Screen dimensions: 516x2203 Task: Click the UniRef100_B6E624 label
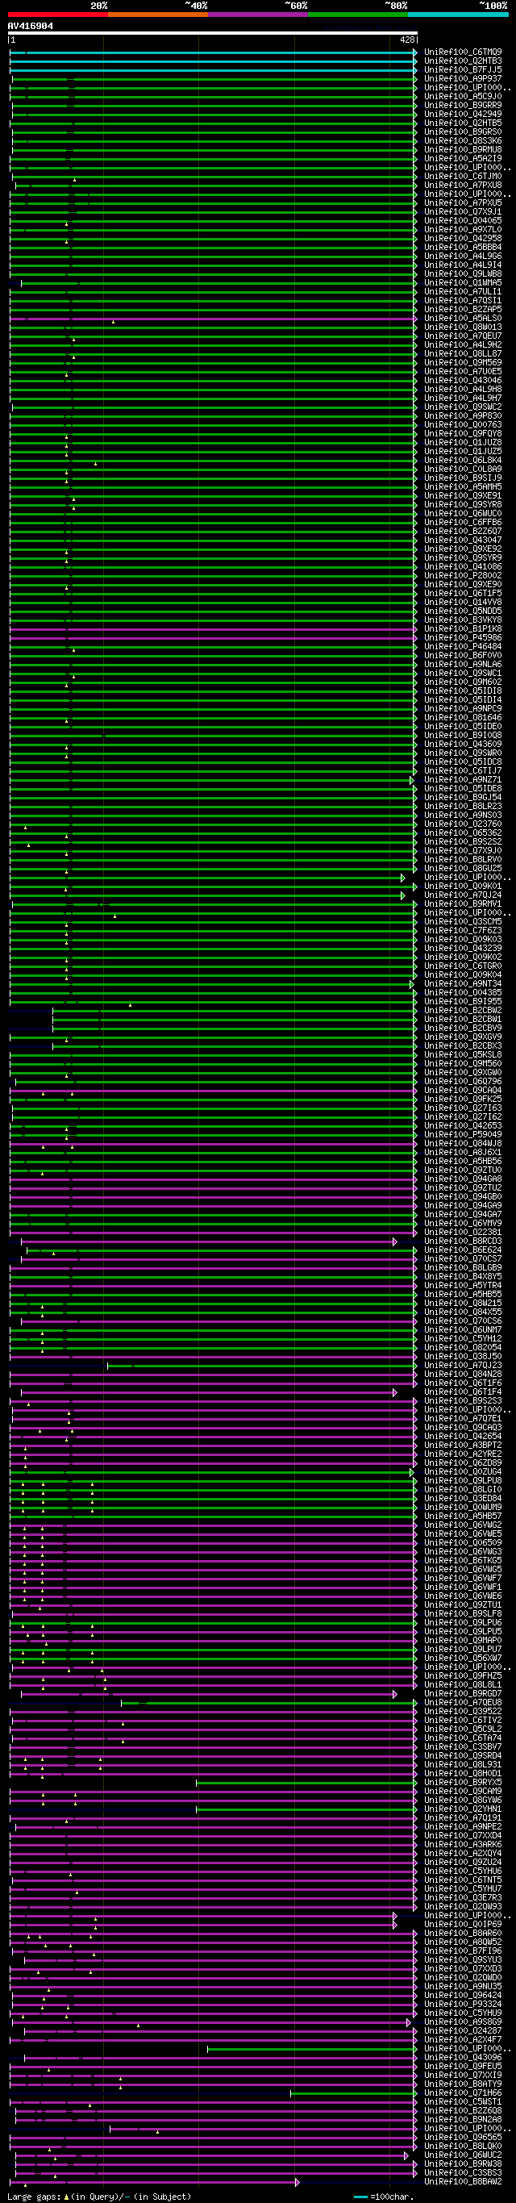tap(462, 1250)
